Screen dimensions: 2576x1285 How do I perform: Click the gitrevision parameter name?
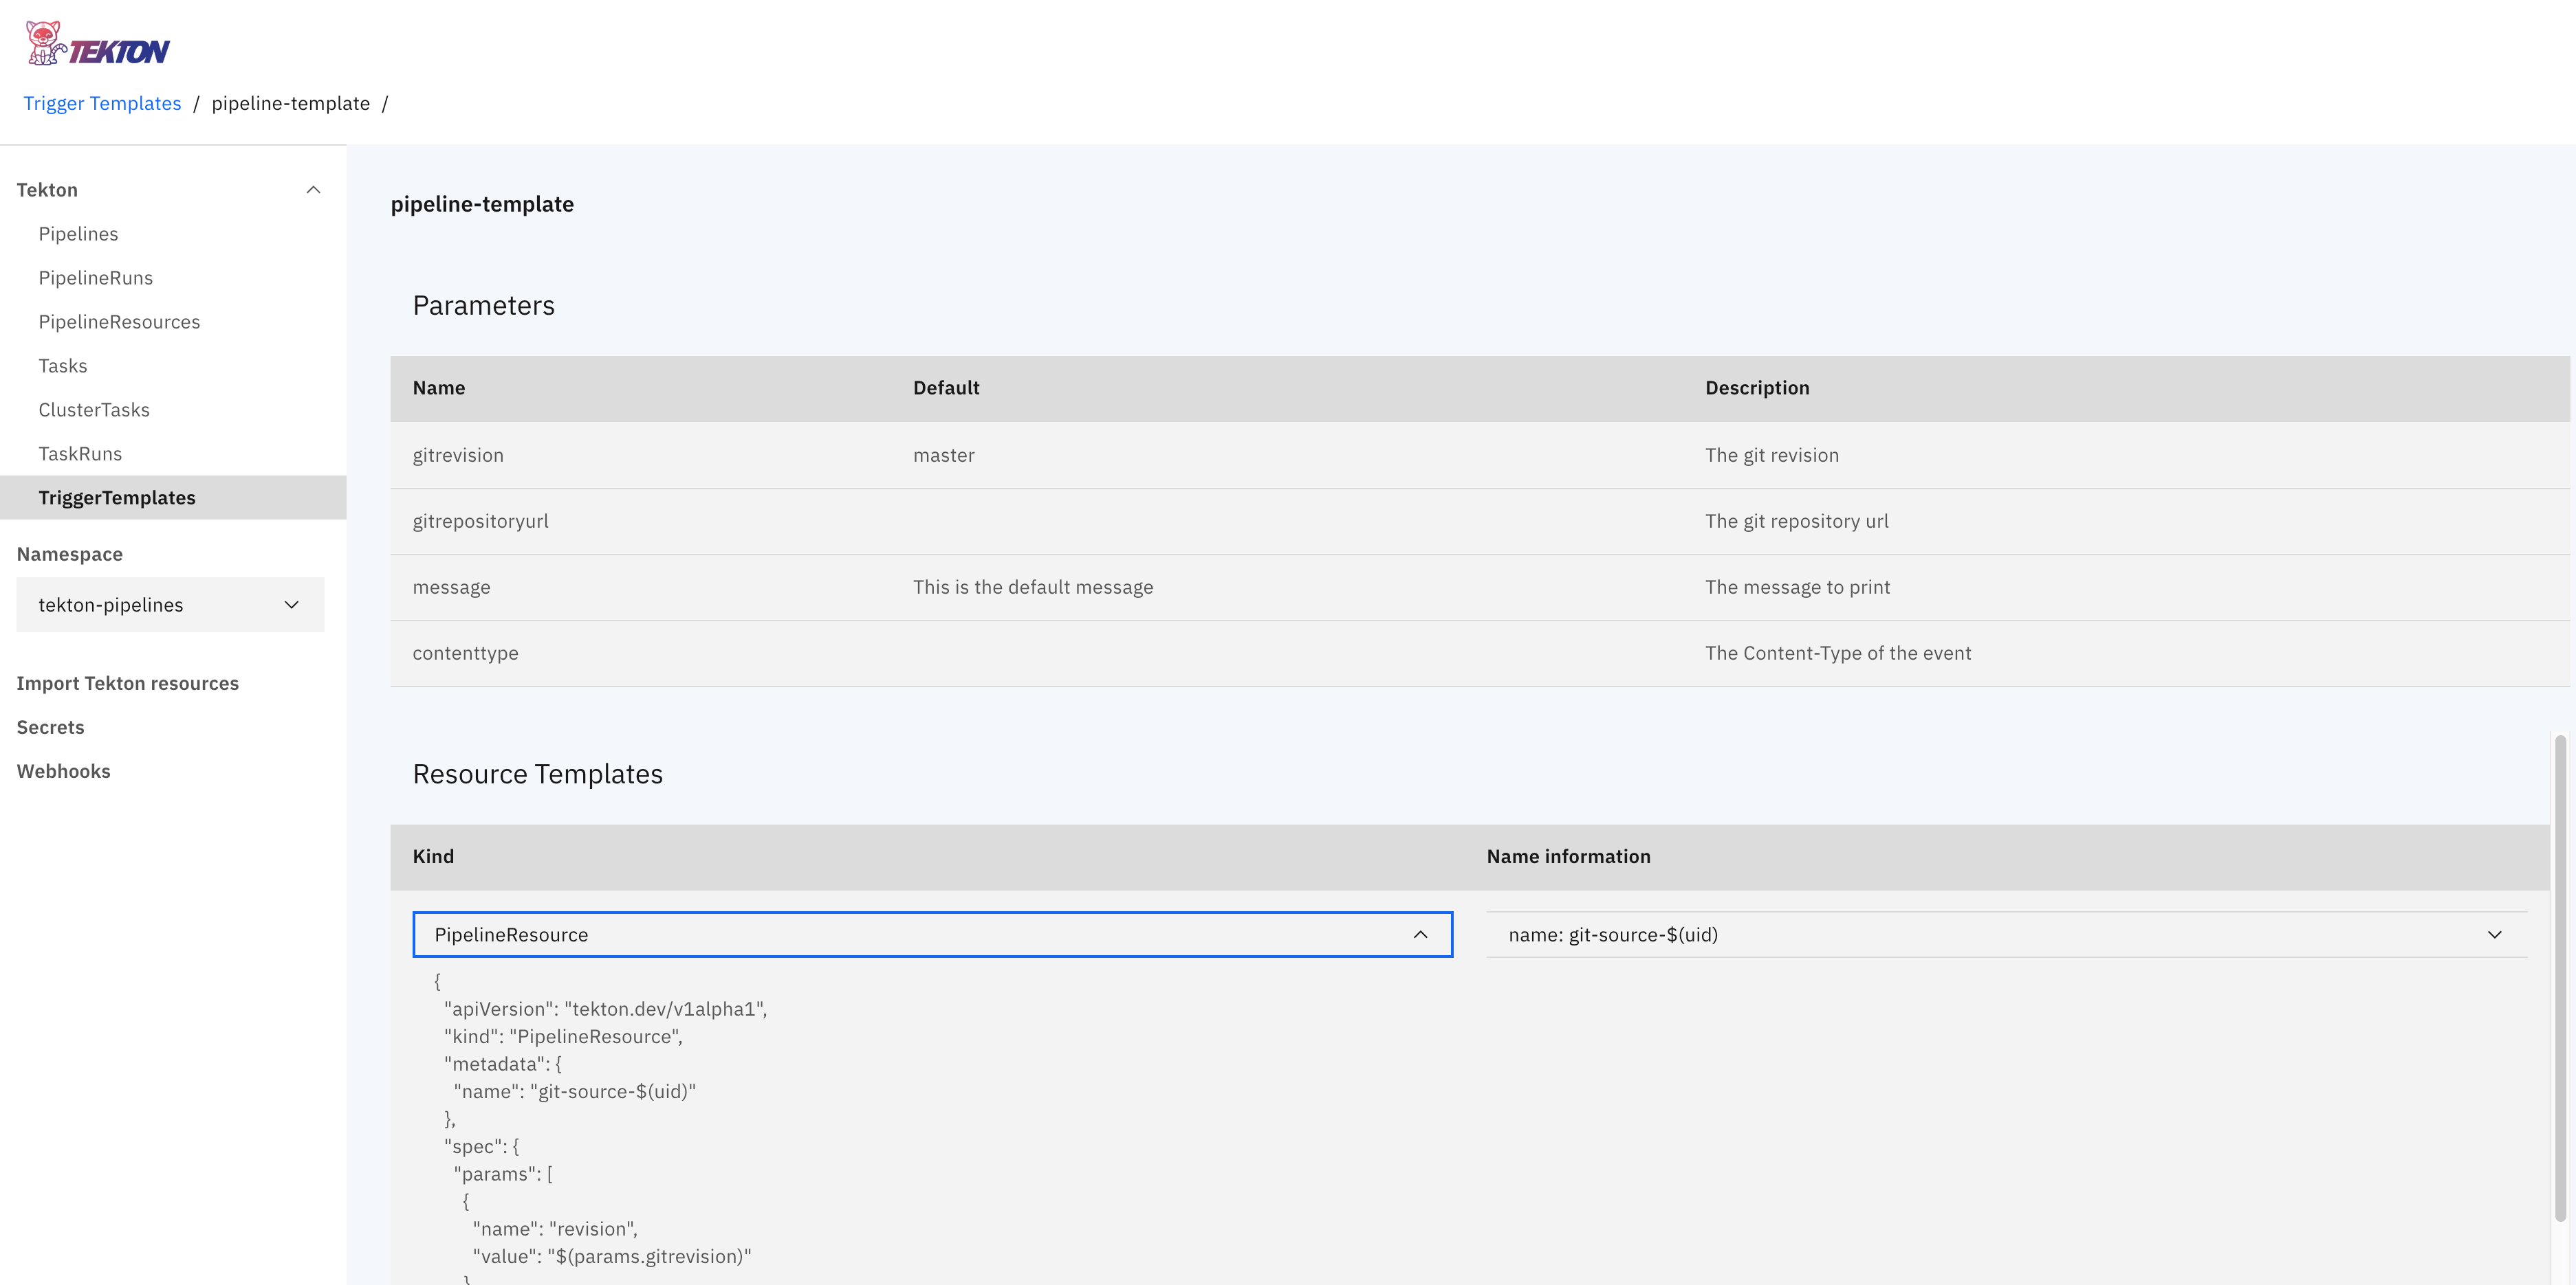pos(458,456)
